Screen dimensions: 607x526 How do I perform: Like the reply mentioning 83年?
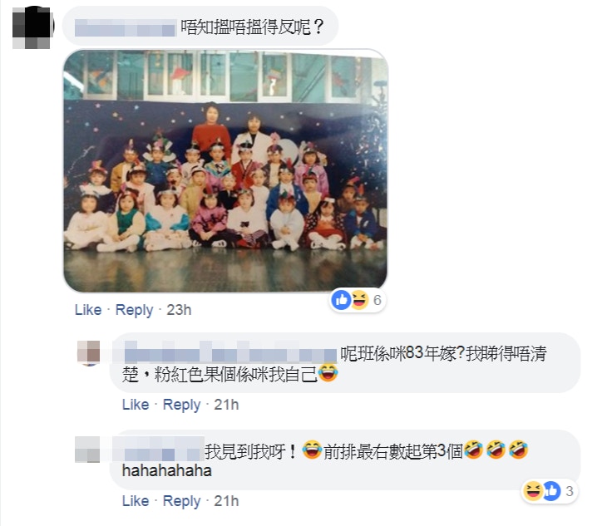click(x=136, y=405)
